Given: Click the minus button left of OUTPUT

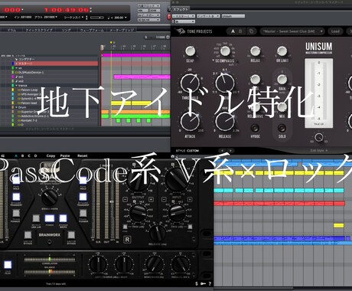Looking at the screenshot, I should pyautogui.click(x=125, y=199).
